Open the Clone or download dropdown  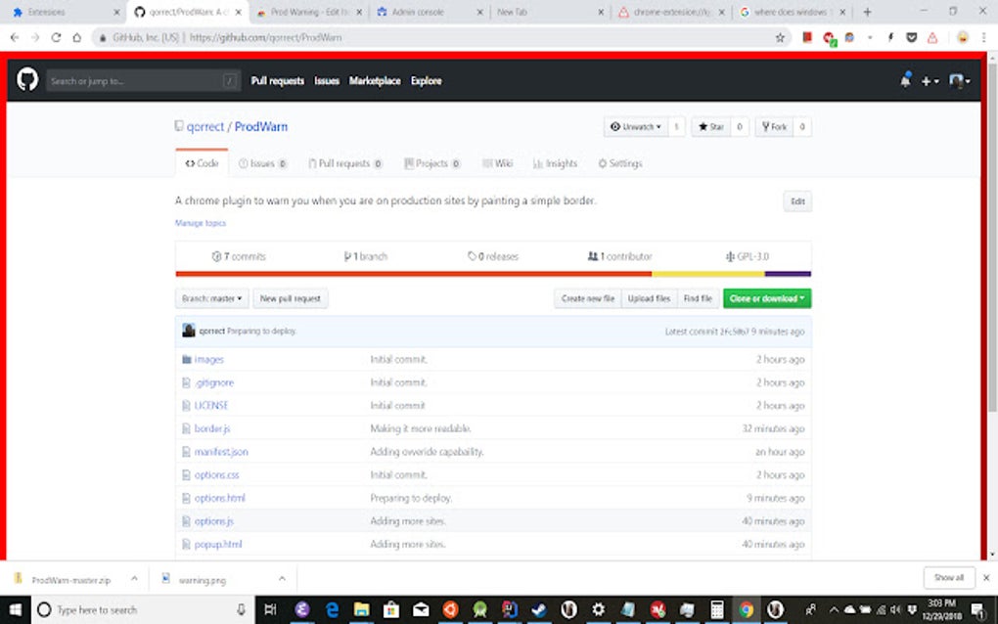click(x=766, y=298)
